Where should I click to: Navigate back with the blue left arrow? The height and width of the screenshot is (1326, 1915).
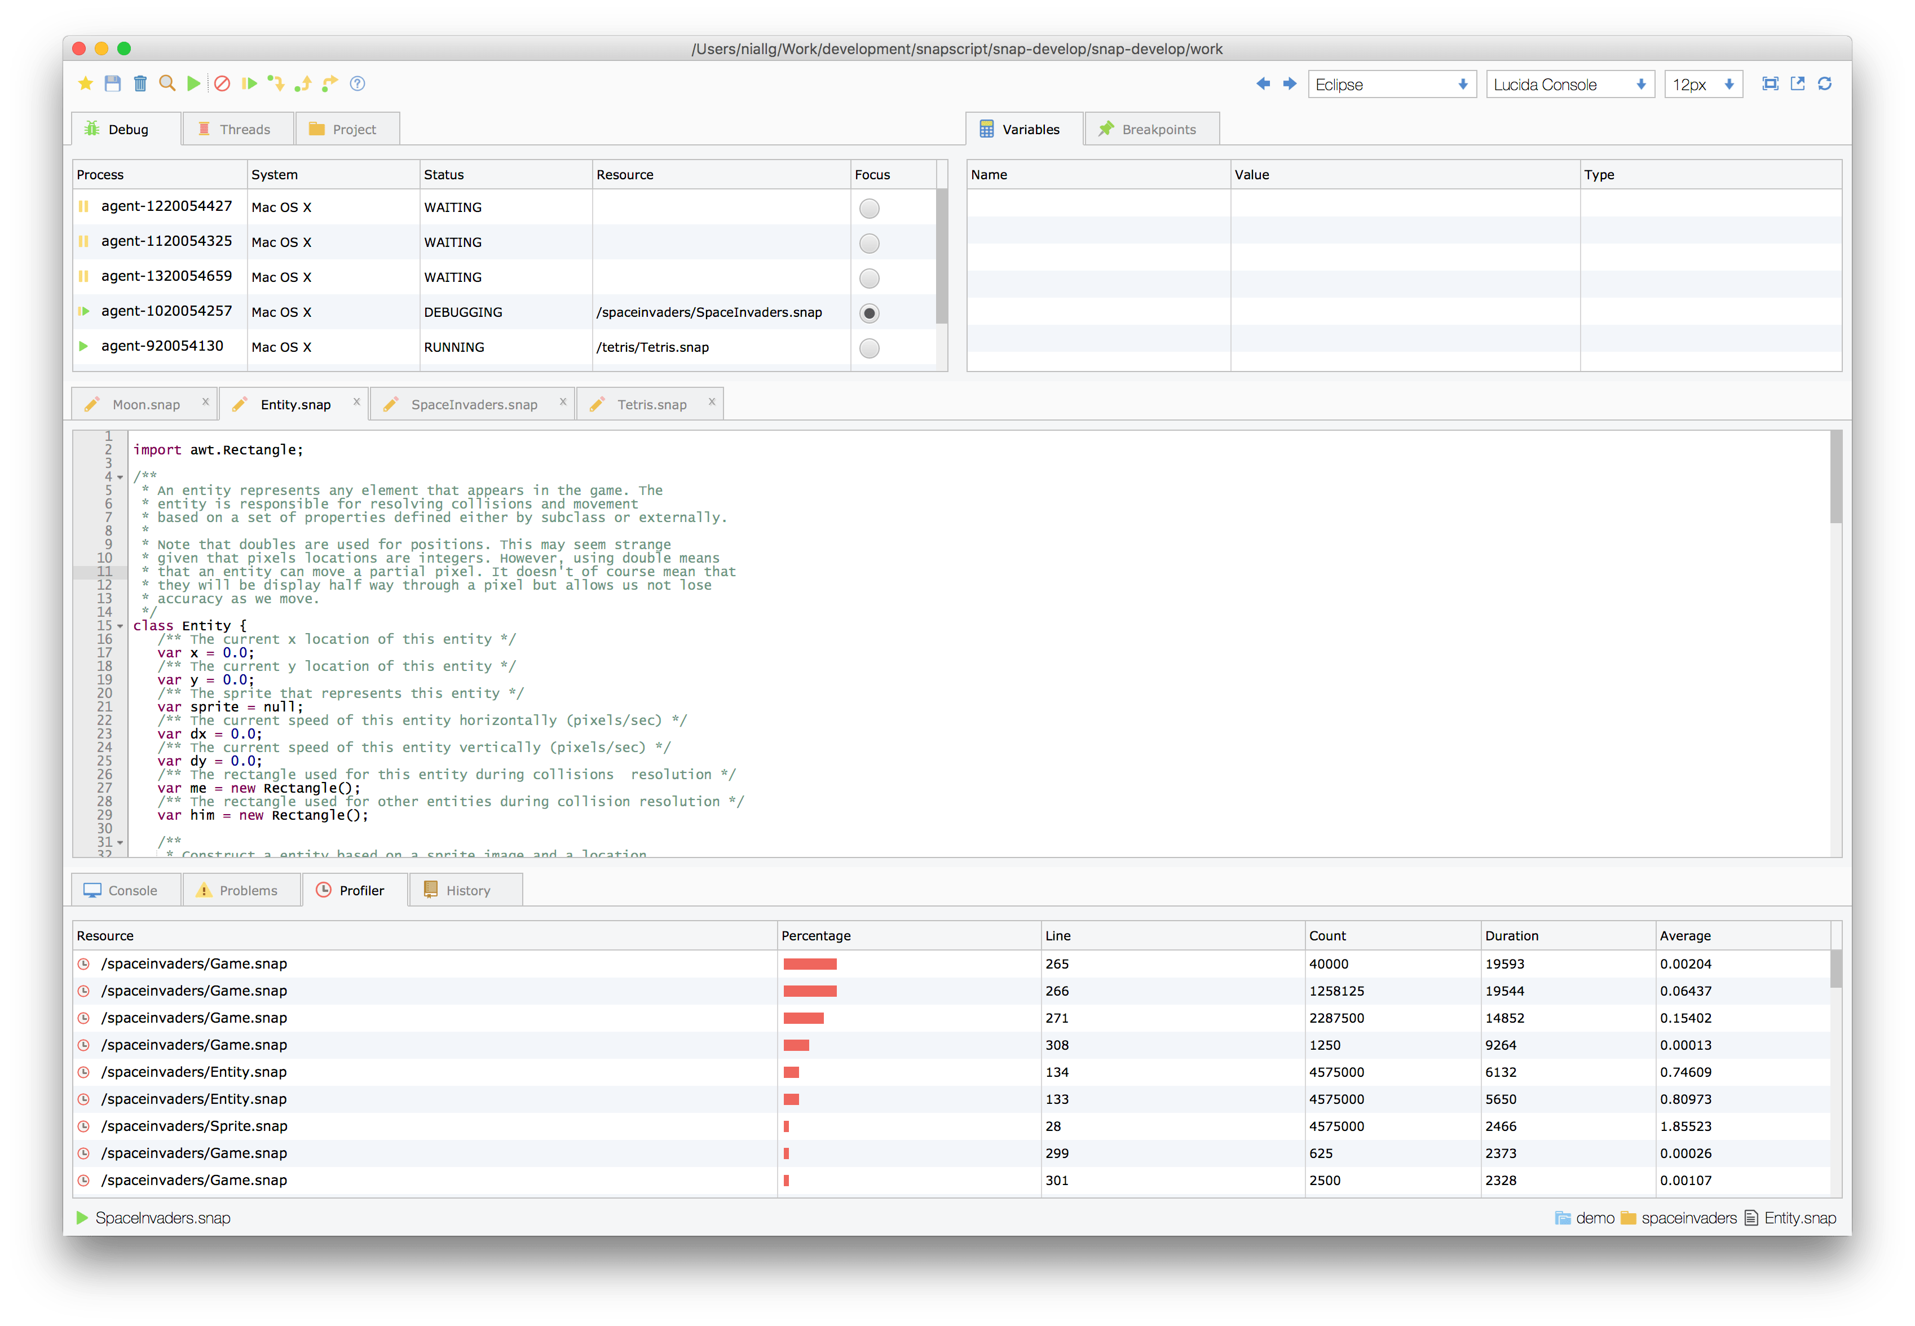point(1263,83)
